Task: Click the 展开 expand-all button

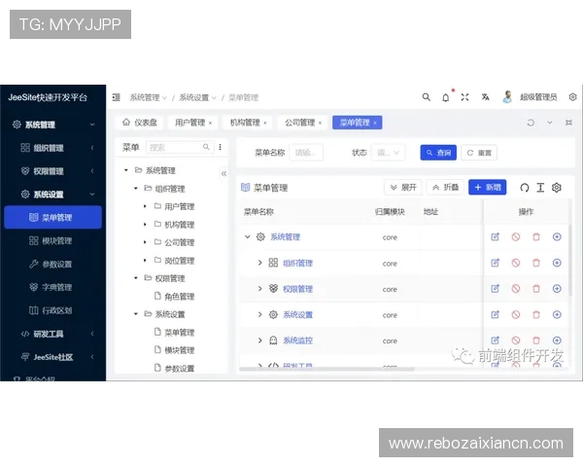Action: 403,188
